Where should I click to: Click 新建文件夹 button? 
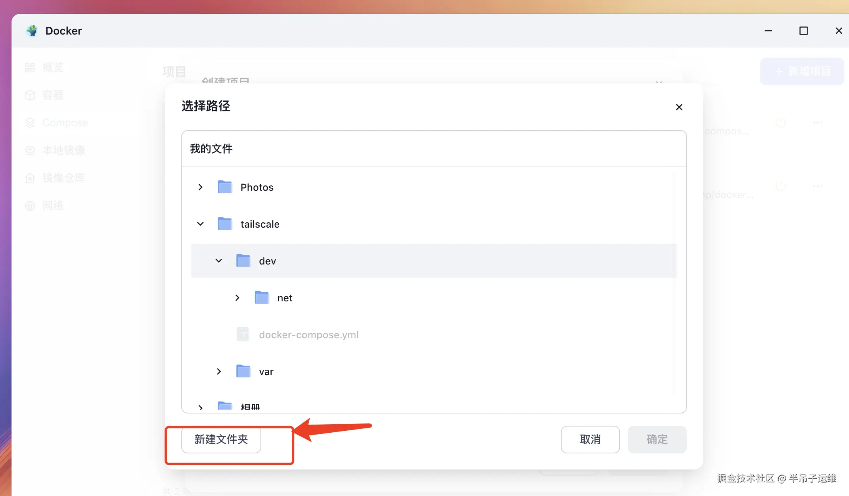[221, 439]
